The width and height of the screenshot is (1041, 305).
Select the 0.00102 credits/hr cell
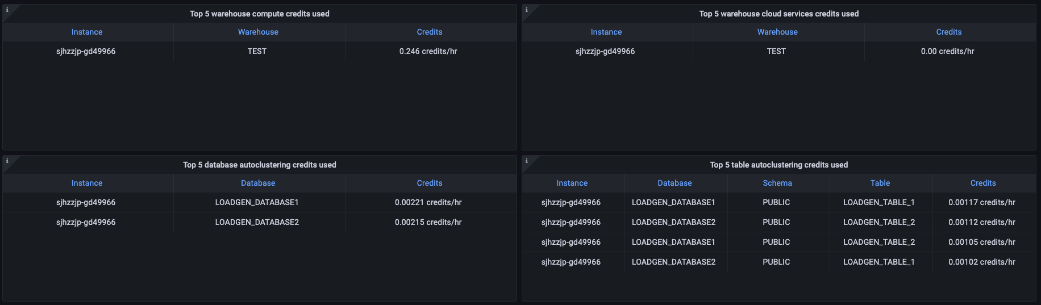point(981,262)
